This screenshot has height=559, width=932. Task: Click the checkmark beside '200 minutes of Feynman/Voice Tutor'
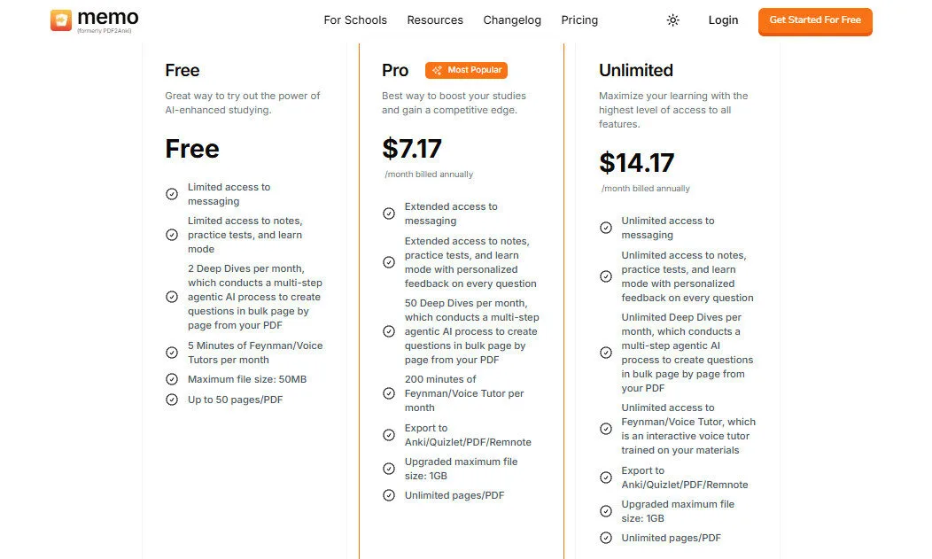(x=389, y=393)
